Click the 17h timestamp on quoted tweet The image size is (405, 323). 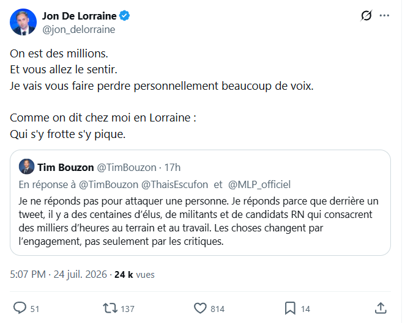(173, 167)
